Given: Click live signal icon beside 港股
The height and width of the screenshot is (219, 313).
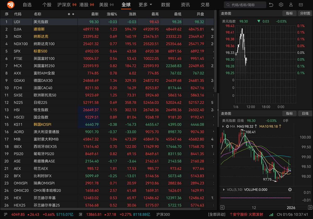Looking at the screenshot, I should (x=92, y=5).
